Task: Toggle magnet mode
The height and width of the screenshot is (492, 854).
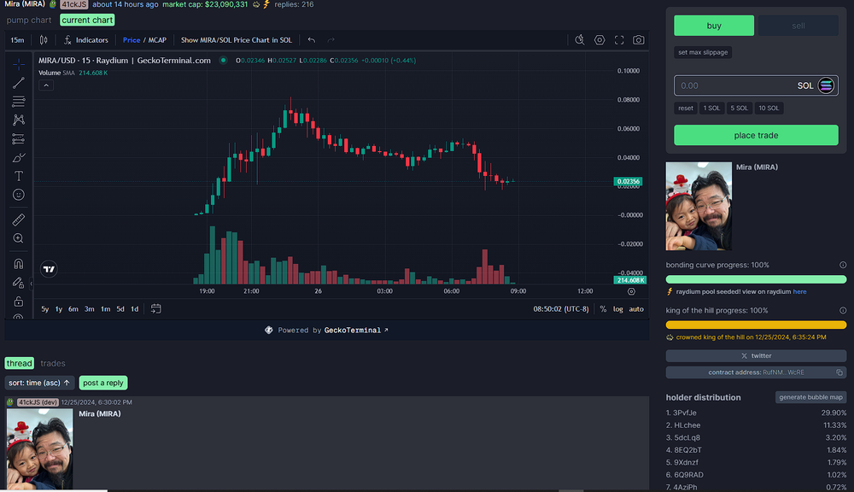Action: [x=19, y=264]
